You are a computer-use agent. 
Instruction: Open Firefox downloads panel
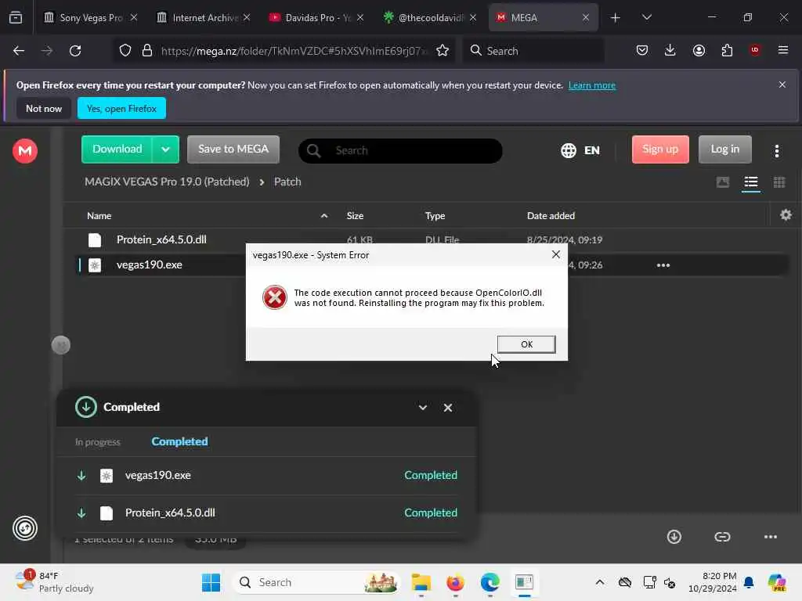tap(670, 50)
